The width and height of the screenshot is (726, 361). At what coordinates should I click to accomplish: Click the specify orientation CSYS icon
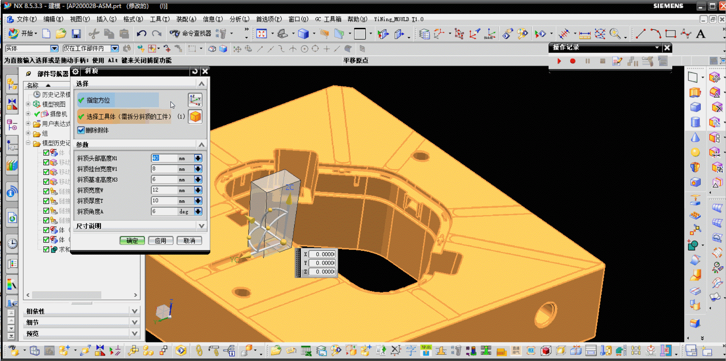195,100
